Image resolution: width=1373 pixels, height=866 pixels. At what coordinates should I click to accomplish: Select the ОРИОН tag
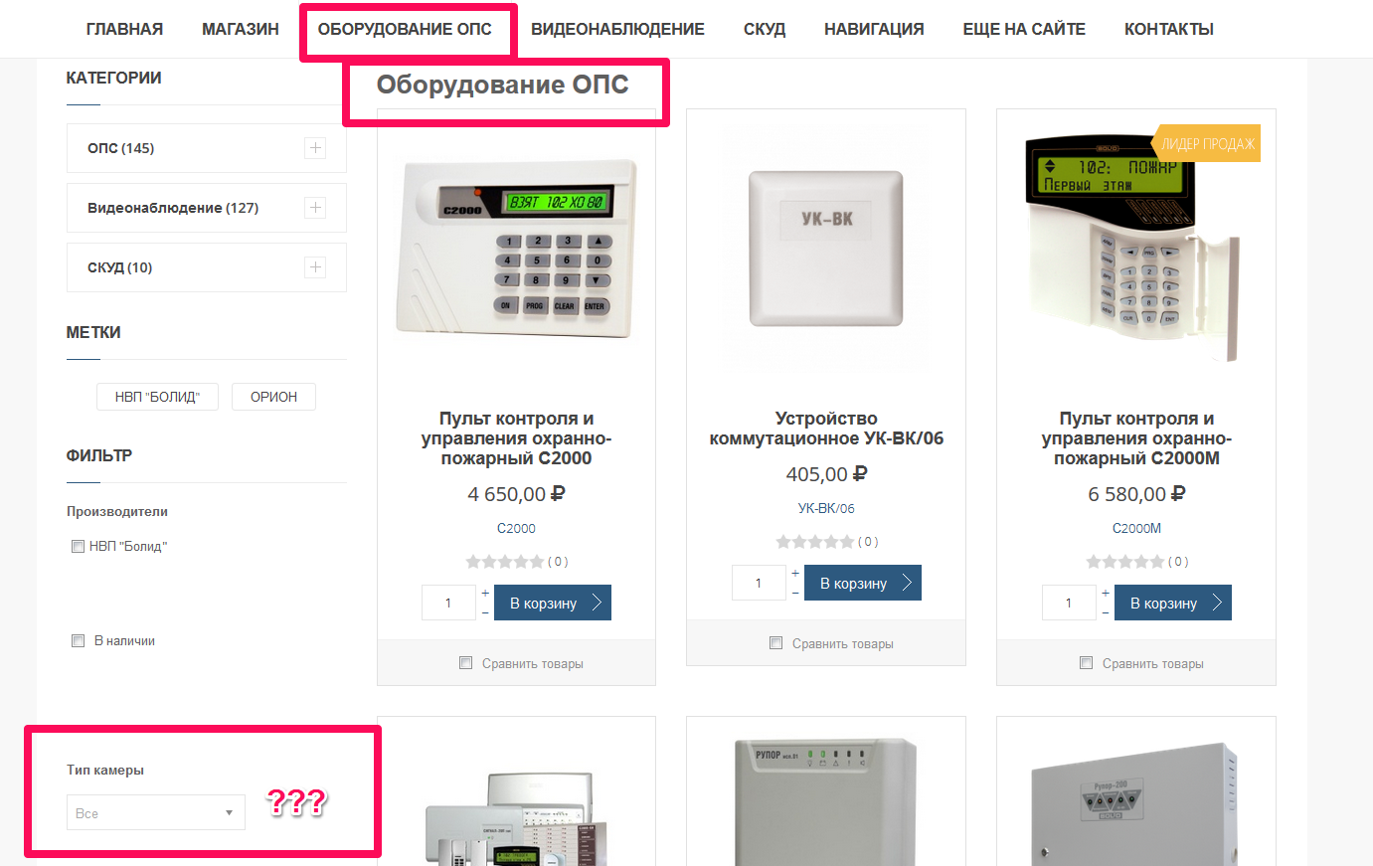pos(274,397)
